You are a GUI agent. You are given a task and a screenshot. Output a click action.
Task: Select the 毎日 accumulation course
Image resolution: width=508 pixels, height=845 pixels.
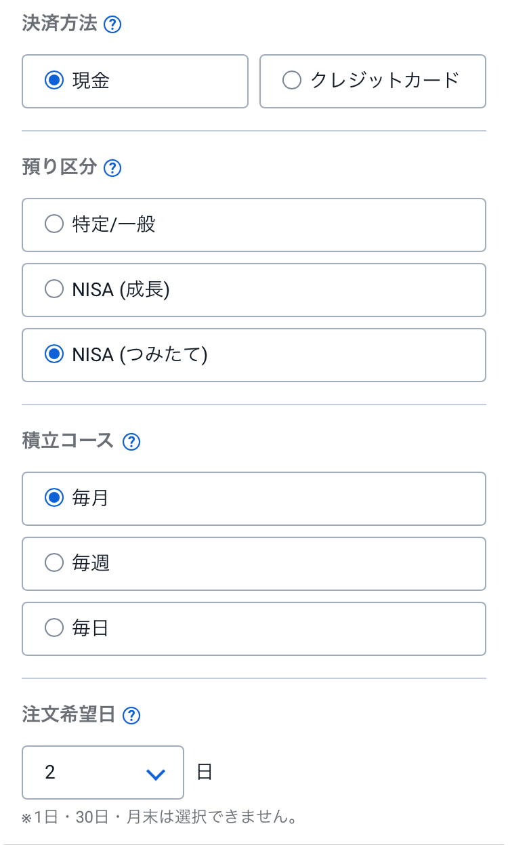click(x=253, y=629)
